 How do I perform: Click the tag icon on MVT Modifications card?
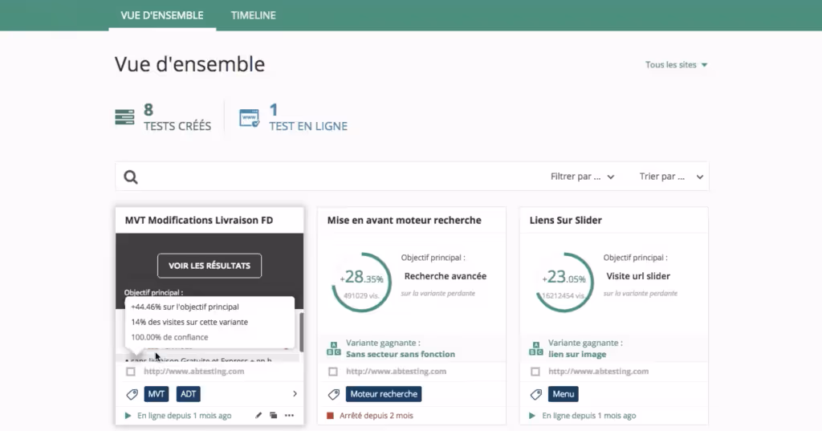(132, 394)
